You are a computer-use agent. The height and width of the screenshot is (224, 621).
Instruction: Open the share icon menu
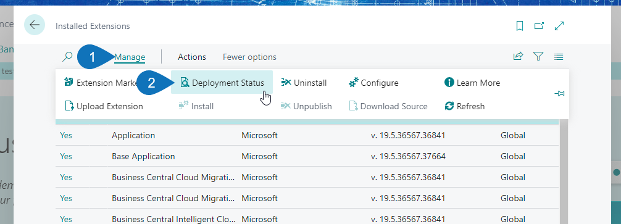point(518,57)
